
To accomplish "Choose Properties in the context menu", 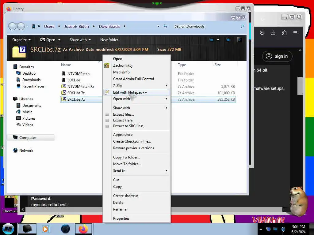I will [x=121, y=218].
